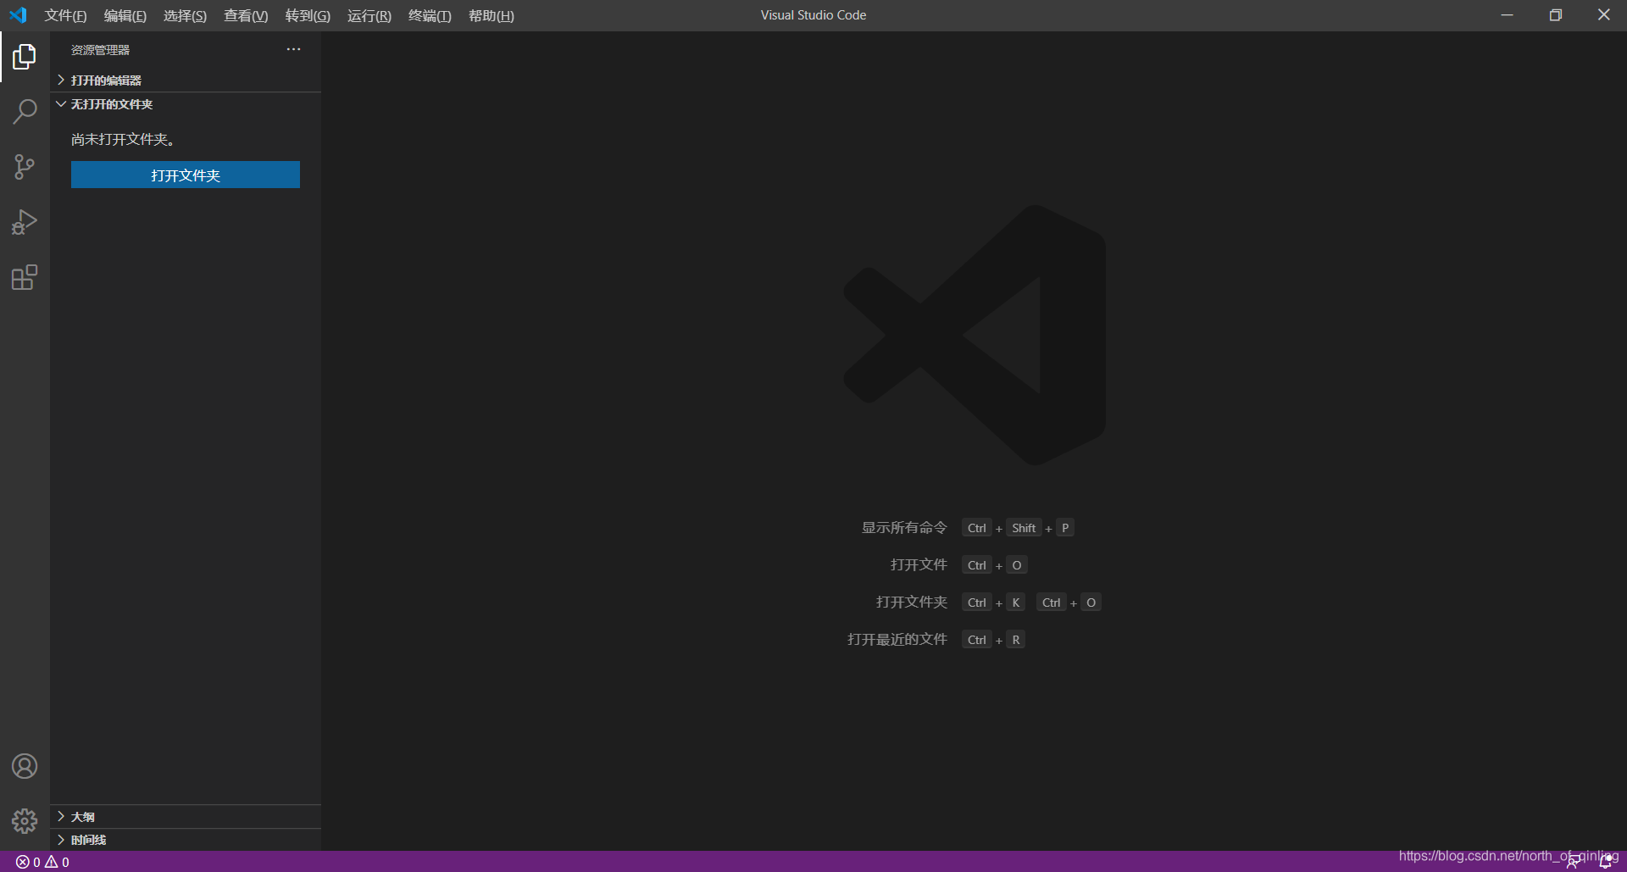
Task: Click the VS Code logo in title bar
Action: [x=18, y=15]
